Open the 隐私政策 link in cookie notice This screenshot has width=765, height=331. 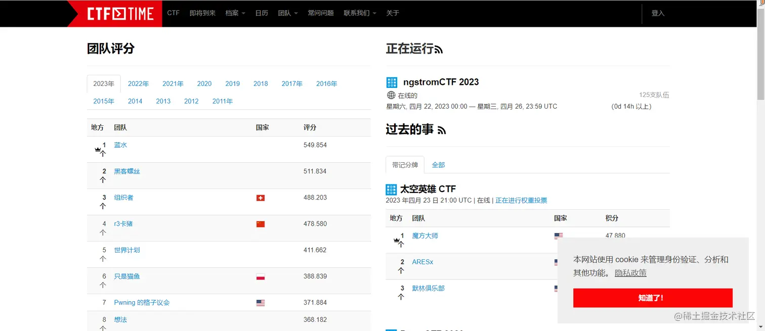click(630, 273)
